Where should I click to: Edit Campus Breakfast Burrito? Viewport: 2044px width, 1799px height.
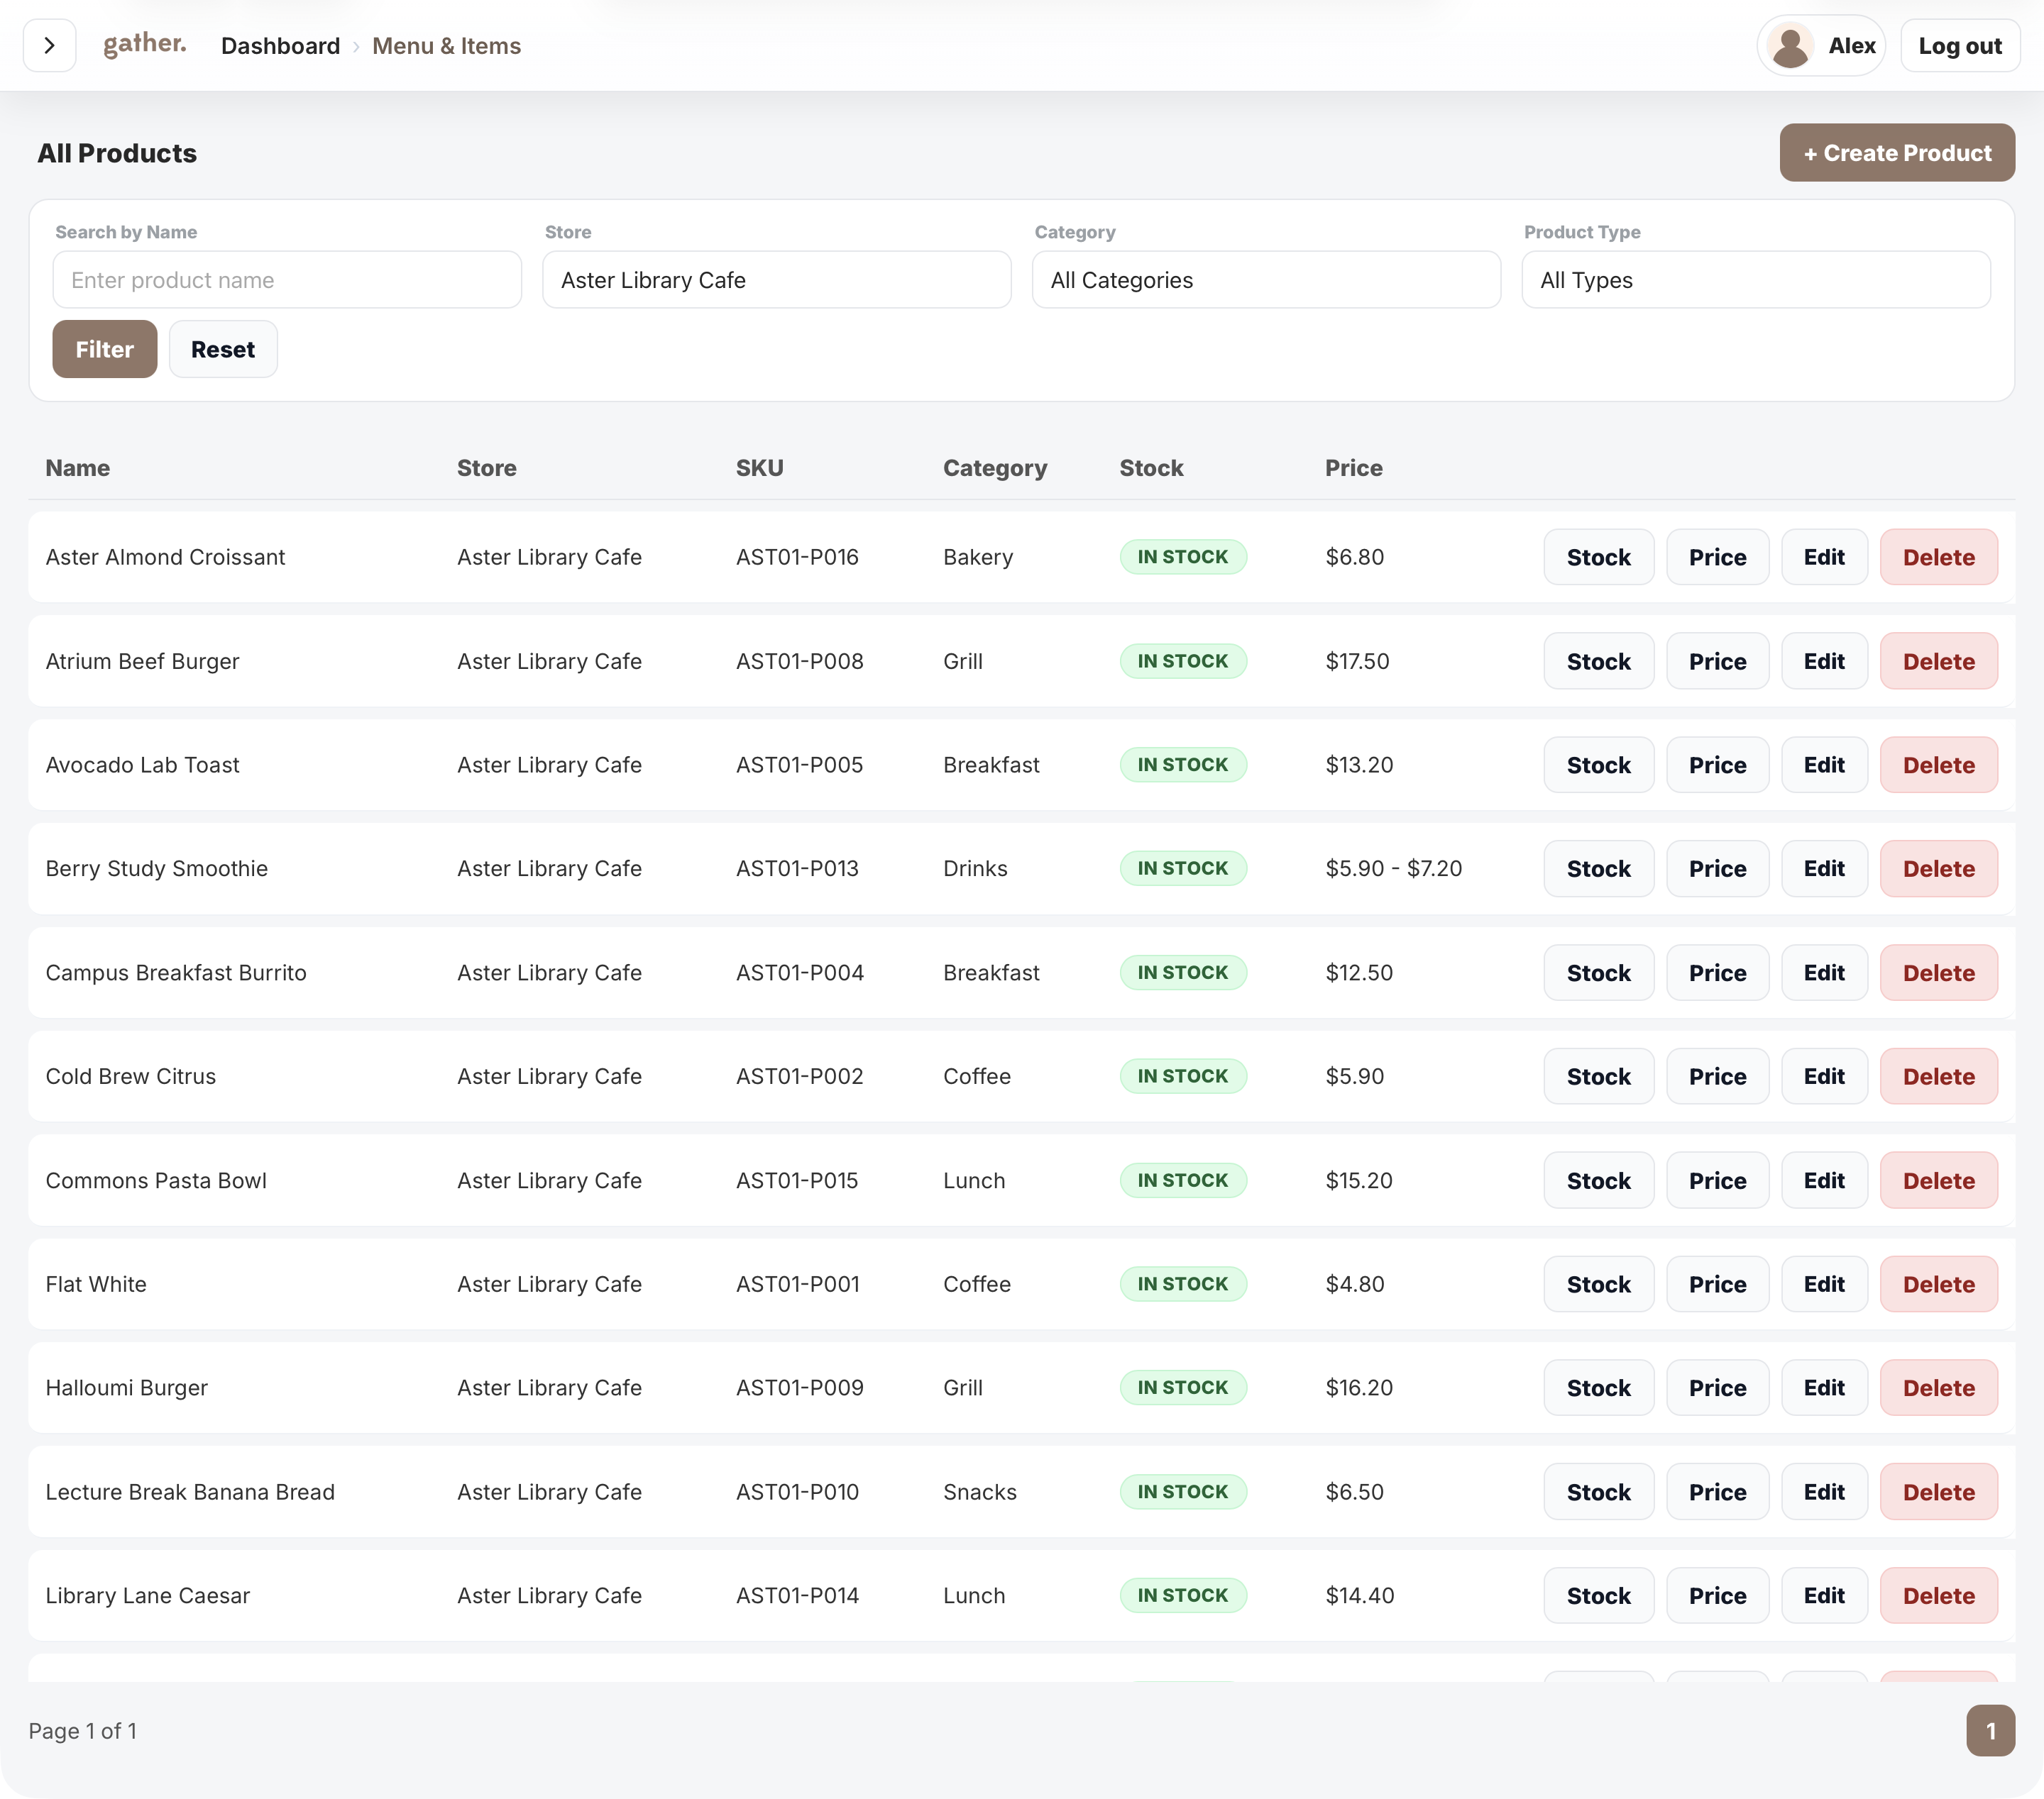1824,973
